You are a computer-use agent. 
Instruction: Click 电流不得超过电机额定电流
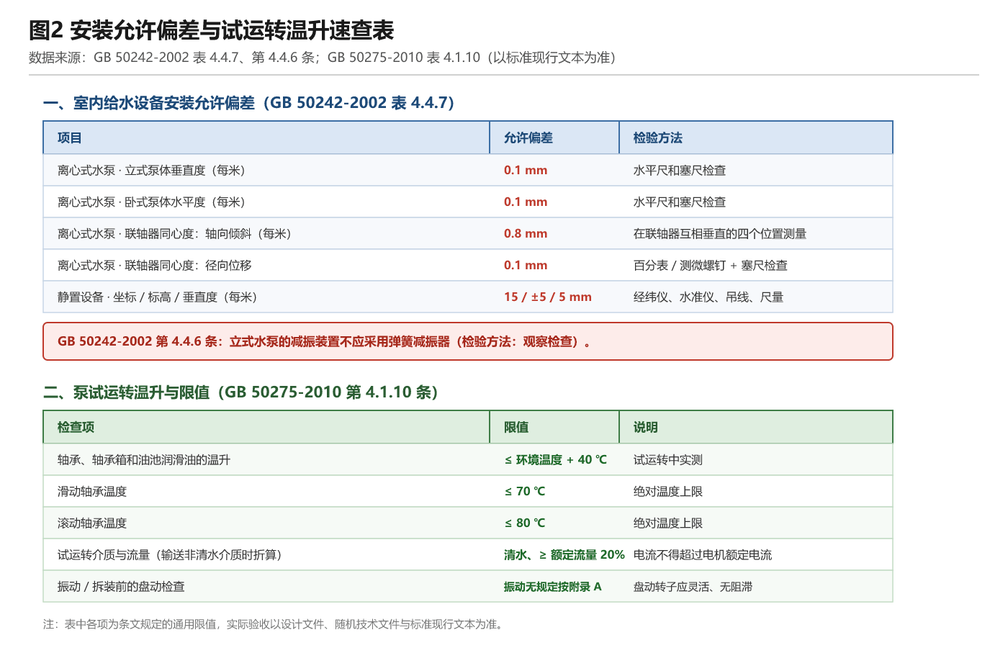[703, 555]
